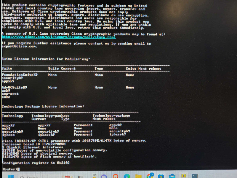Open the Cisco crypto export summary link
Viewport: 237px width, 178px height.
tap(59, 37)
